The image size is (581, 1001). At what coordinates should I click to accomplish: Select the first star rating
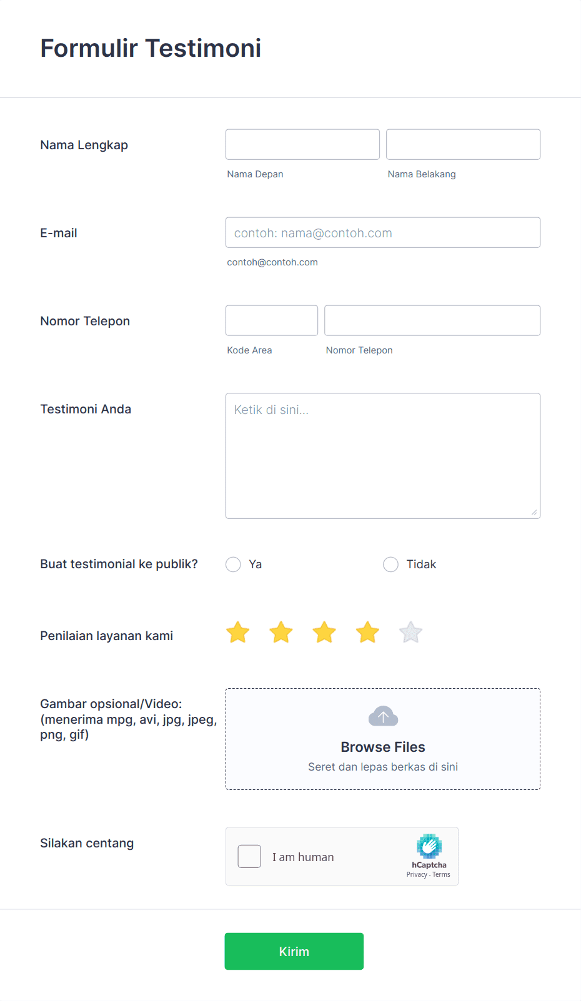237,632
